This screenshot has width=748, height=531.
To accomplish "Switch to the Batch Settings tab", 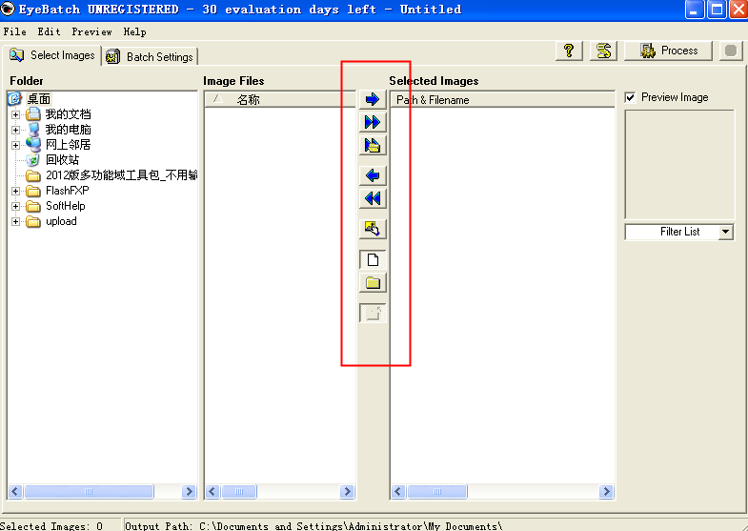I will pyautogui.click(x=151, y=57).
